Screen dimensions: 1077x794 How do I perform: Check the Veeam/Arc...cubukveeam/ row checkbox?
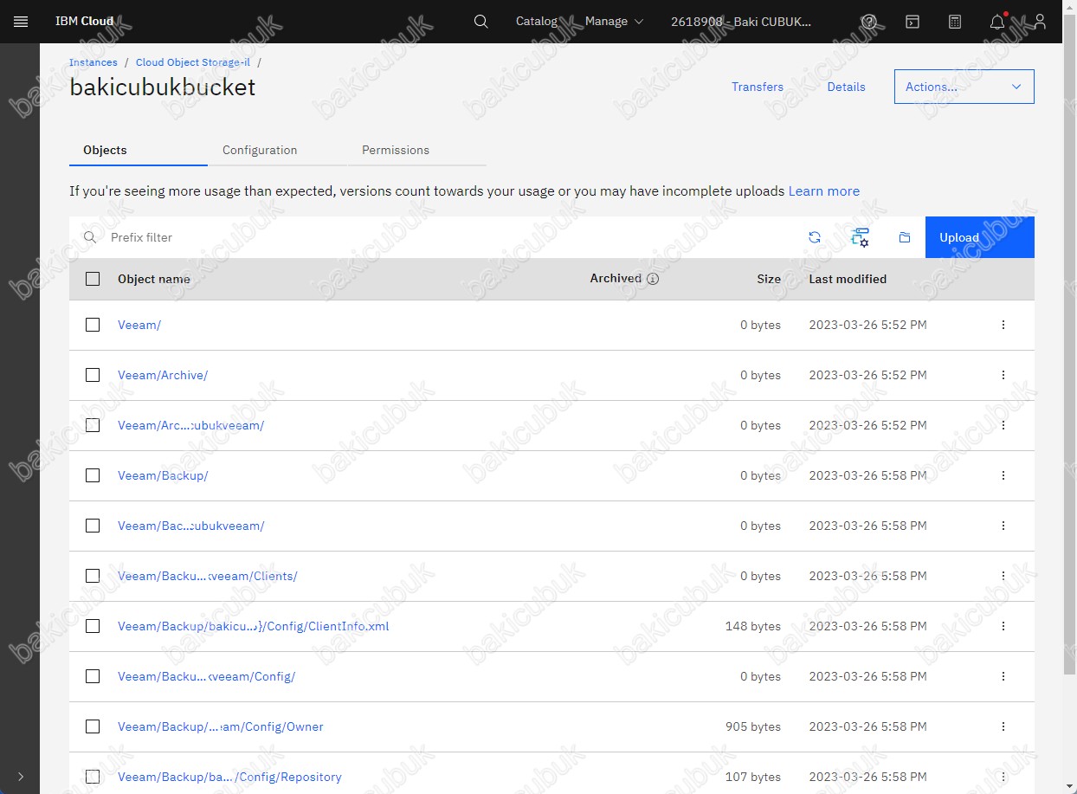[x=93, y=425]
